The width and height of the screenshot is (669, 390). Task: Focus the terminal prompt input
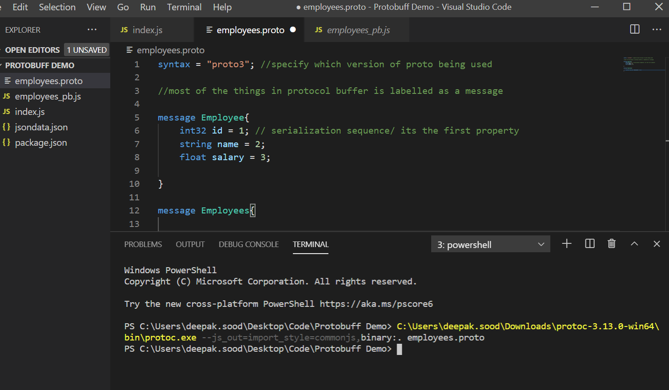coord(399,349)
